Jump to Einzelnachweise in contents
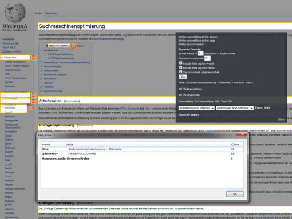 coord(52,91)
